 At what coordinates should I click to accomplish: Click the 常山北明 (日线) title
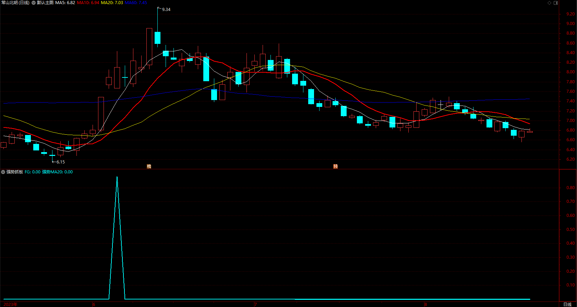tap(15, 3)
